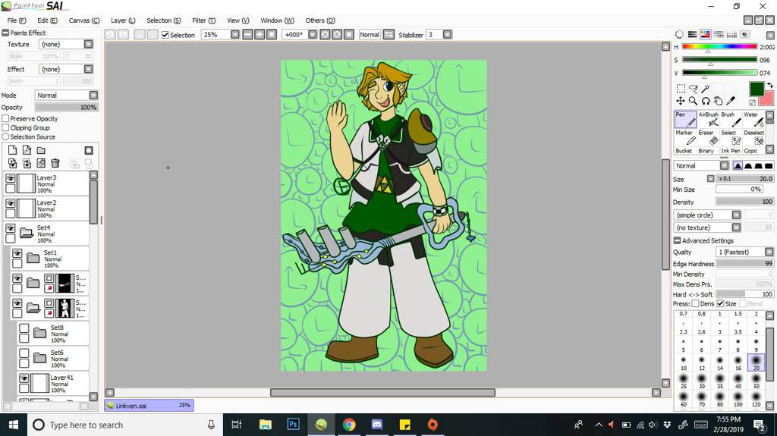Uncheck the Size pressure option

click(721, 303)
